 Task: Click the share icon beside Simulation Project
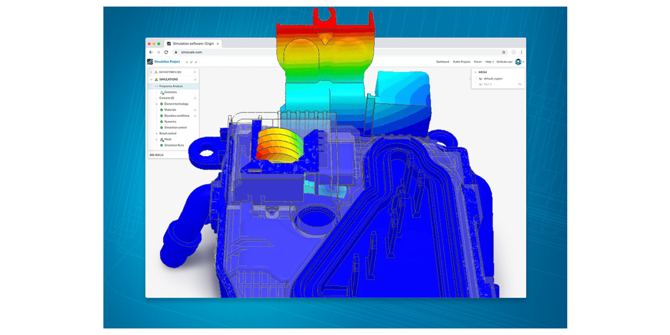pos(186,62)
